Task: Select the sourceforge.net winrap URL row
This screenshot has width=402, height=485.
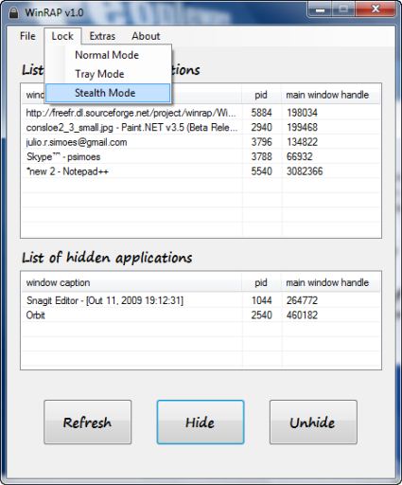Action: (201, 113)
